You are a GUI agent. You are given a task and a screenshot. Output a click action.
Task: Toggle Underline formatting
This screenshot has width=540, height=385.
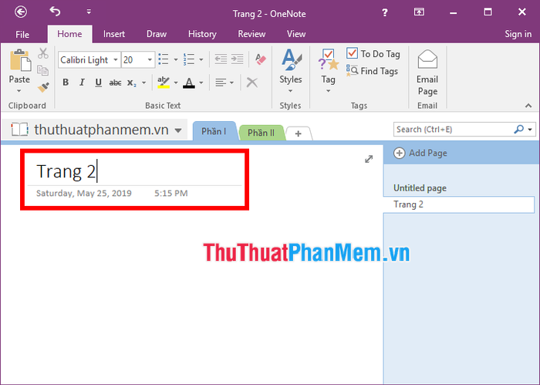(x=98, y=83)
